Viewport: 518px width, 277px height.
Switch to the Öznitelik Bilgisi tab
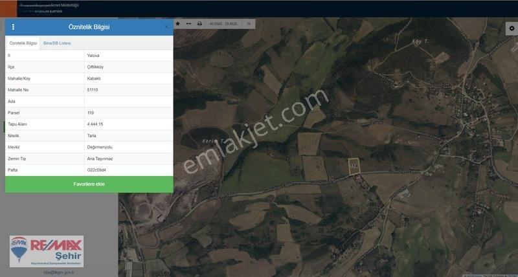(23, 43)
